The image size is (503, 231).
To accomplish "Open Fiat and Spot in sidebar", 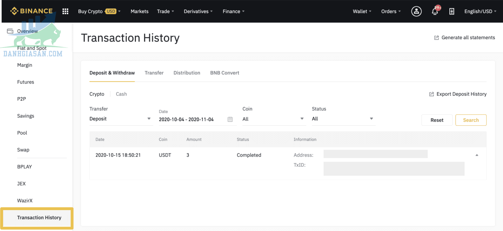I will click(x=32, y=48).
